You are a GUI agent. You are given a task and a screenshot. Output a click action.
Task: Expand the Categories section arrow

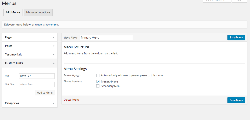[x=54, y=103]
